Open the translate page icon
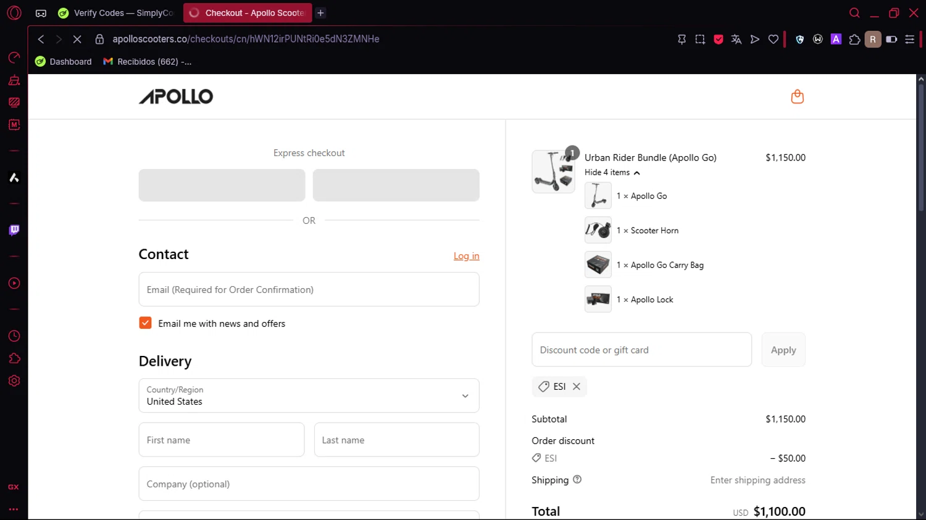 coord(736,39)
